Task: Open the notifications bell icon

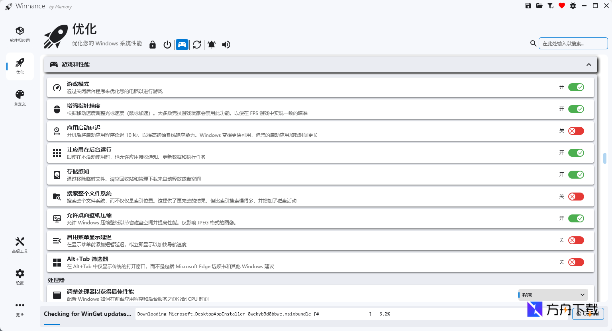Action: [x=212, y=45]
